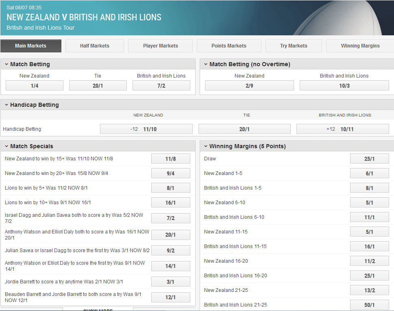Select Lions 16-20 margin 25/1
The height and width of the screenshot is (311, 394).
[x=369, y=276]
